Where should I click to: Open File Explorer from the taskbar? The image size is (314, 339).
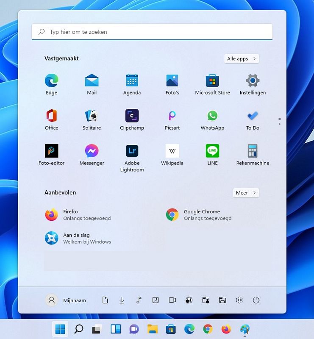coord(153,329)
